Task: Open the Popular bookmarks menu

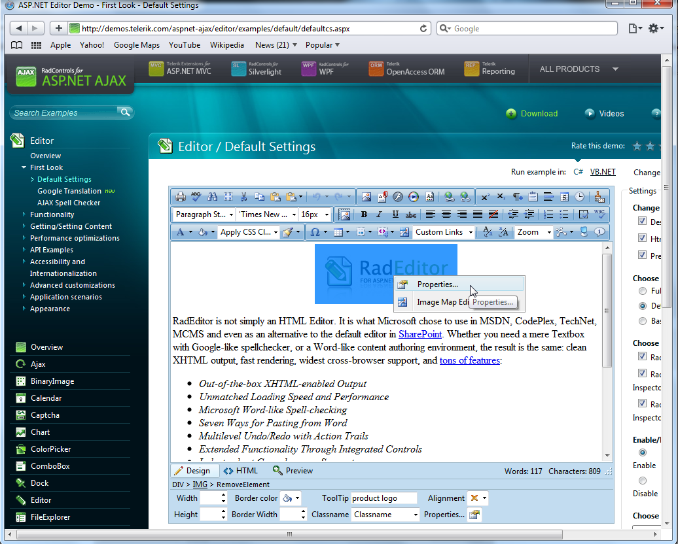Action: (322, 45)
